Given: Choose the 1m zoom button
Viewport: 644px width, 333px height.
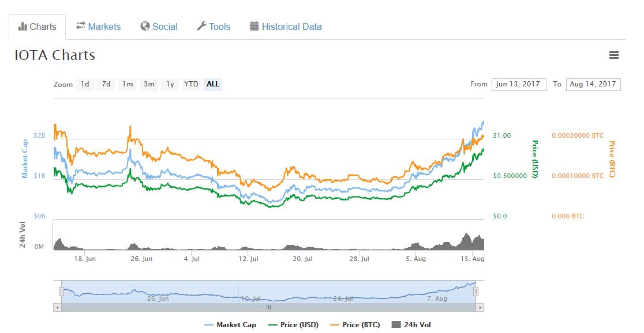Looking at the screenshot, I should [x=128, y=84].
